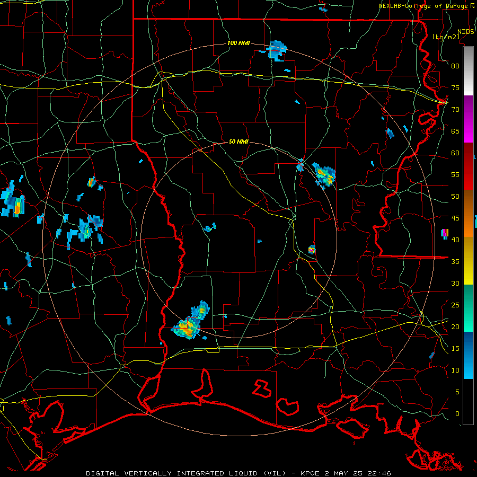
Task: Click the NEXLAB-College of DuPage credit text
Action: [425, 6]
